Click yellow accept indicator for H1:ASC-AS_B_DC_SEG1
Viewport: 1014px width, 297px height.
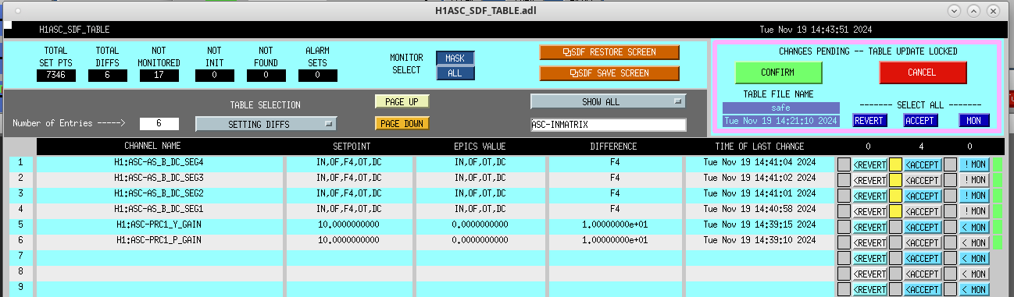point(895,211)
